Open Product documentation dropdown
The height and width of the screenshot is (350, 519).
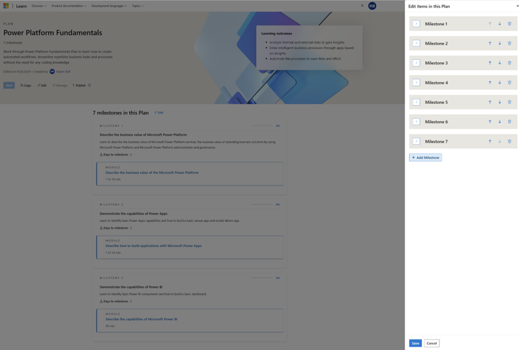[x=69, y=6]
